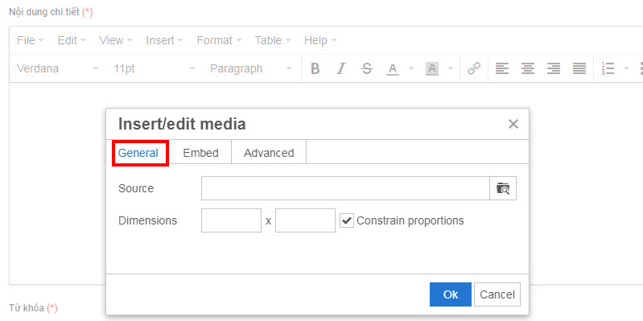This screenshot has height=321, width=643.
Task: Open the Format menu
Action: click(219, 40)
